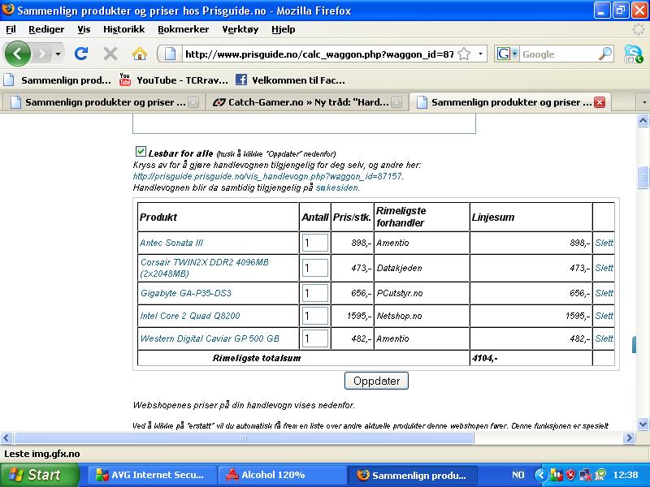Click the Skype toolbar icon
The width and height of the screenshot is (650, 487).
pos(633,54)
